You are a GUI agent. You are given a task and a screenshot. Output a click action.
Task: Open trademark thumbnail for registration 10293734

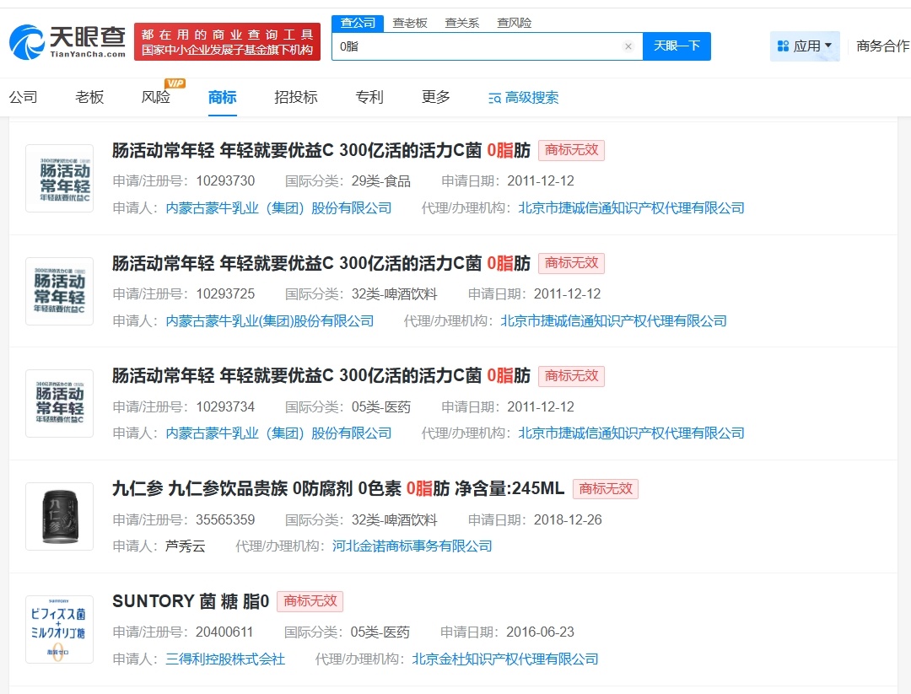(x=59, y=403)
